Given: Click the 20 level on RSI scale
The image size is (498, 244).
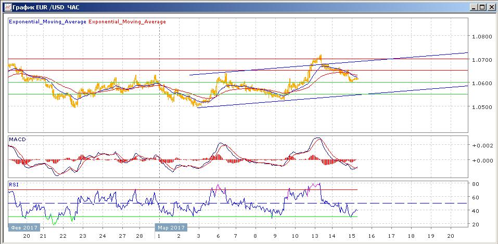Looking at the screenshot, I should 476,224.
